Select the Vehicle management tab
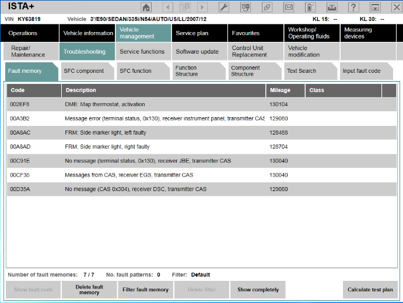The image size is (403, 303). (143, 33)
